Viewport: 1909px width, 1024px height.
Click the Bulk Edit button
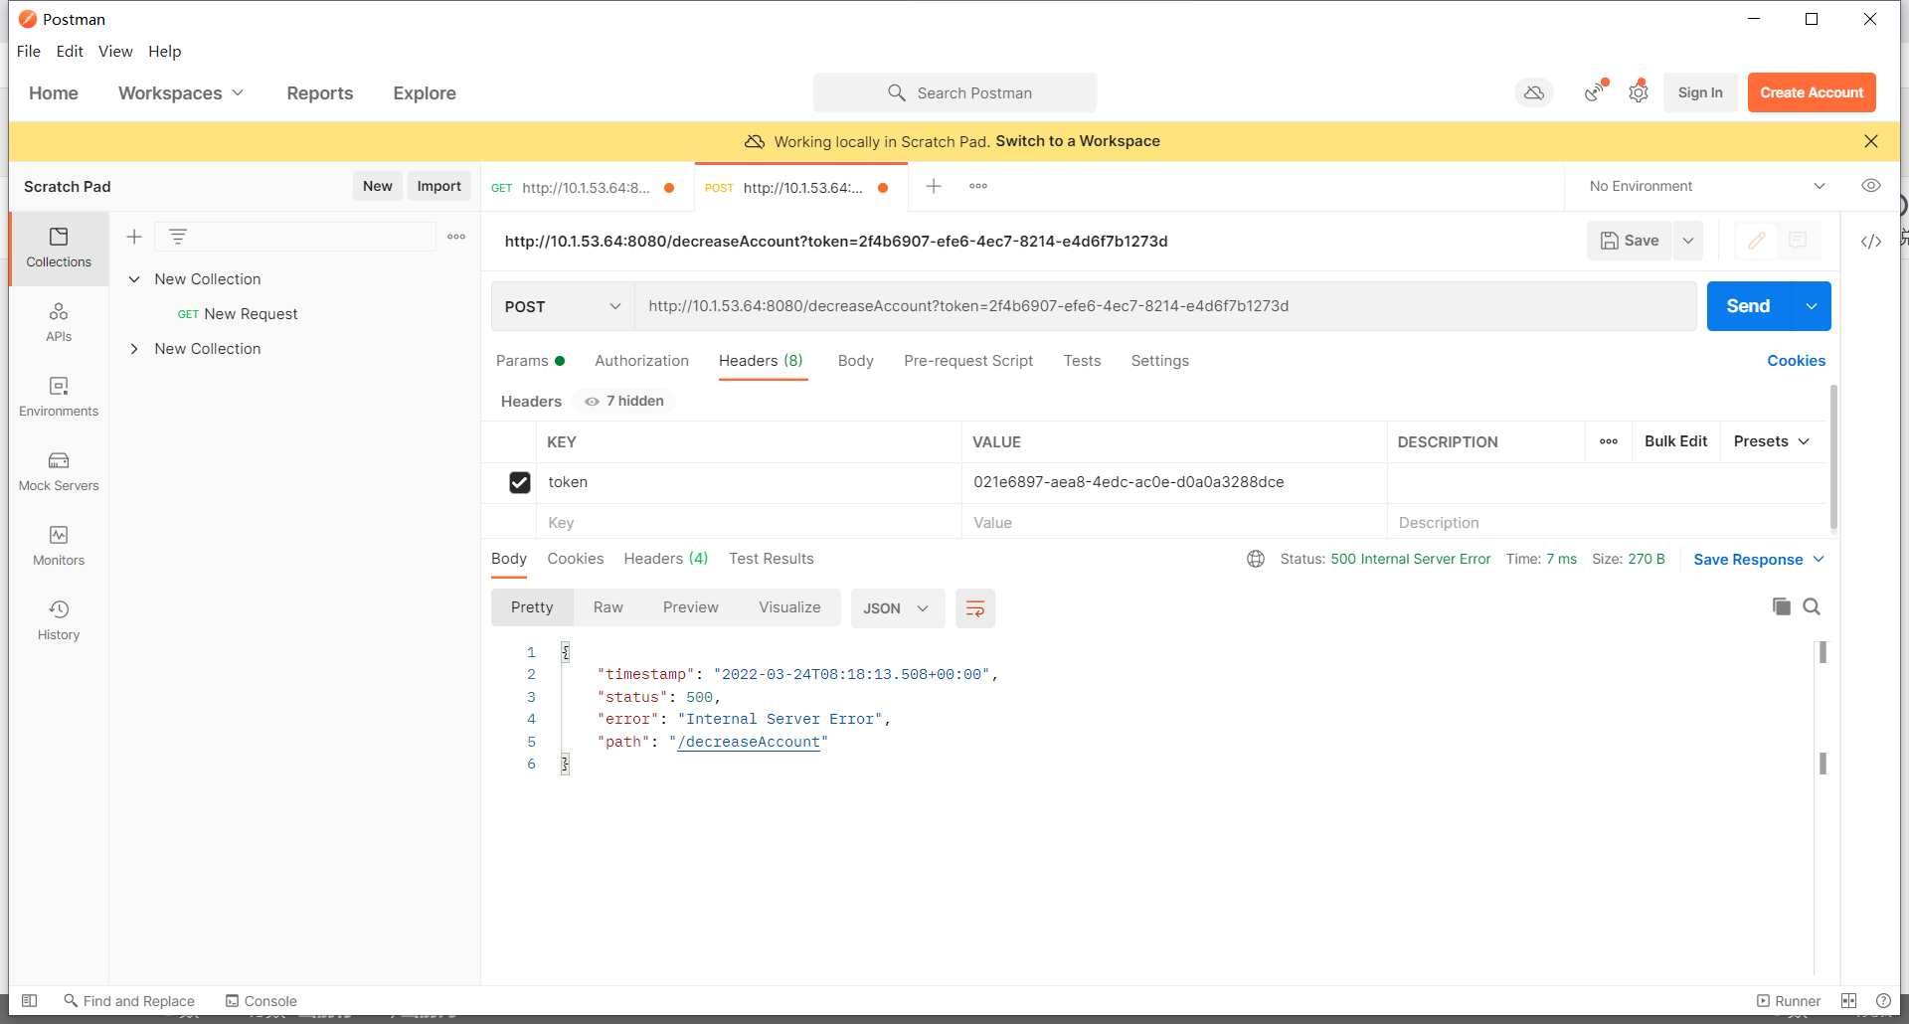(1675, 441)
